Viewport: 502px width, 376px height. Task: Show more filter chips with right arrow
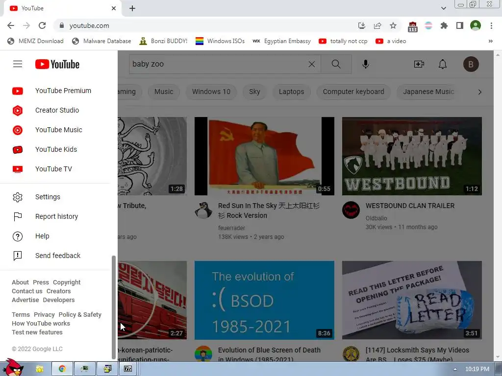click(x=479, y=92)
